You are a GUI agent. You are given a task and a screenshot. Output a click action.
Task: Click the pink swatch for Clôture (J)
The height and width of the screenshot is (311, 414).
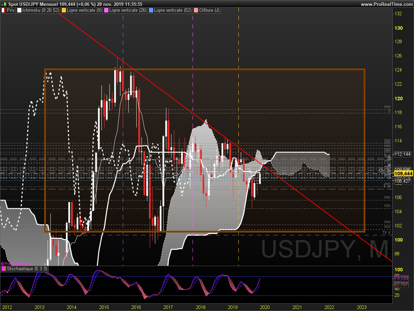[x=196, y=10]
